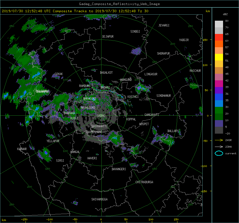Click the DAVANGERI city label
The width and height of the screenshot is (239, 223).
click(119, 169)
